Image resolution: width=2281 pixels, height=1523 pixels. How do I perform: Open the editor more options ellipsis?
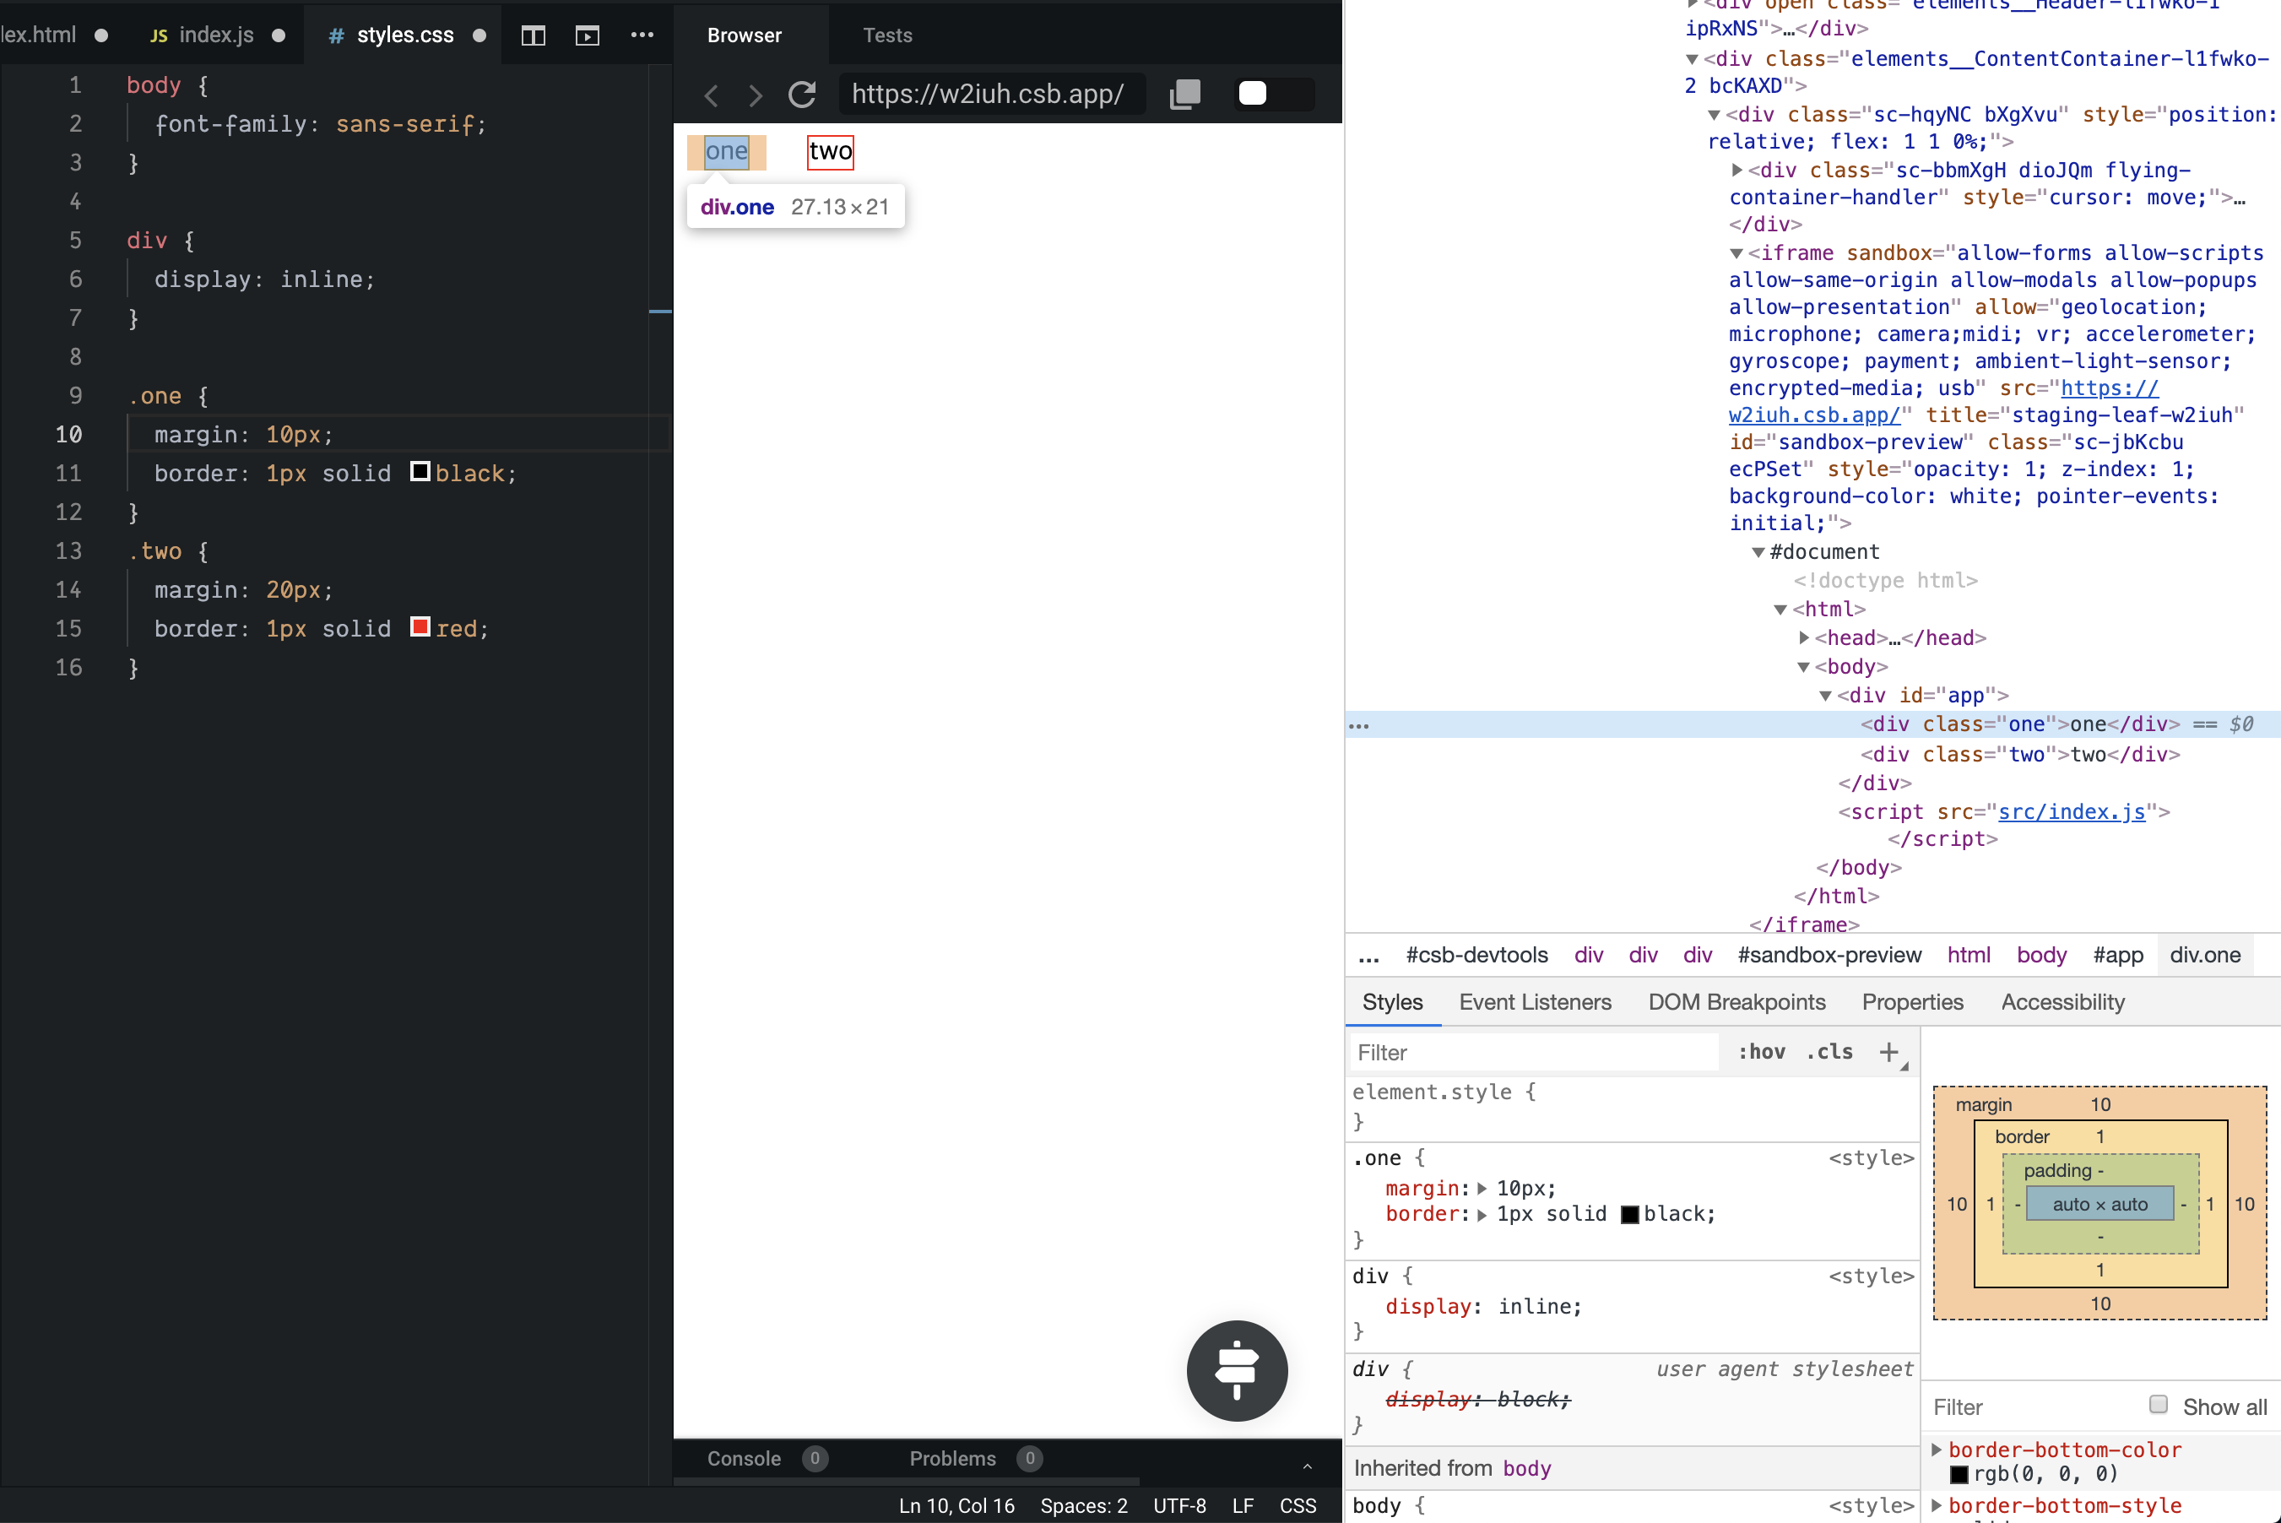point(642,35)
